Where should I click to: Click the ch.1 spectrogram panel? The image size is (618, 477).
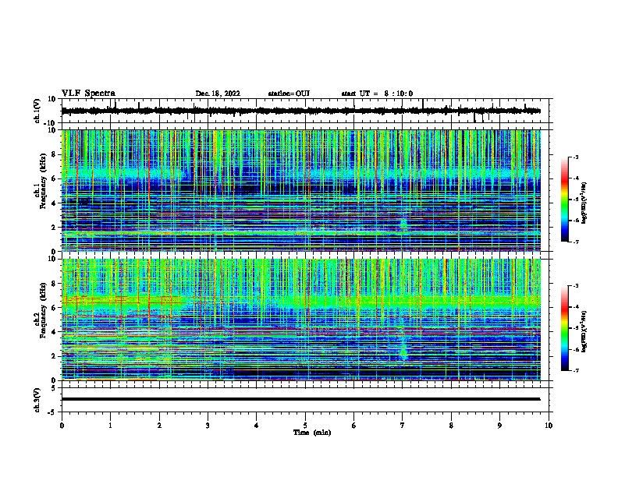click(x=300, y=190)
